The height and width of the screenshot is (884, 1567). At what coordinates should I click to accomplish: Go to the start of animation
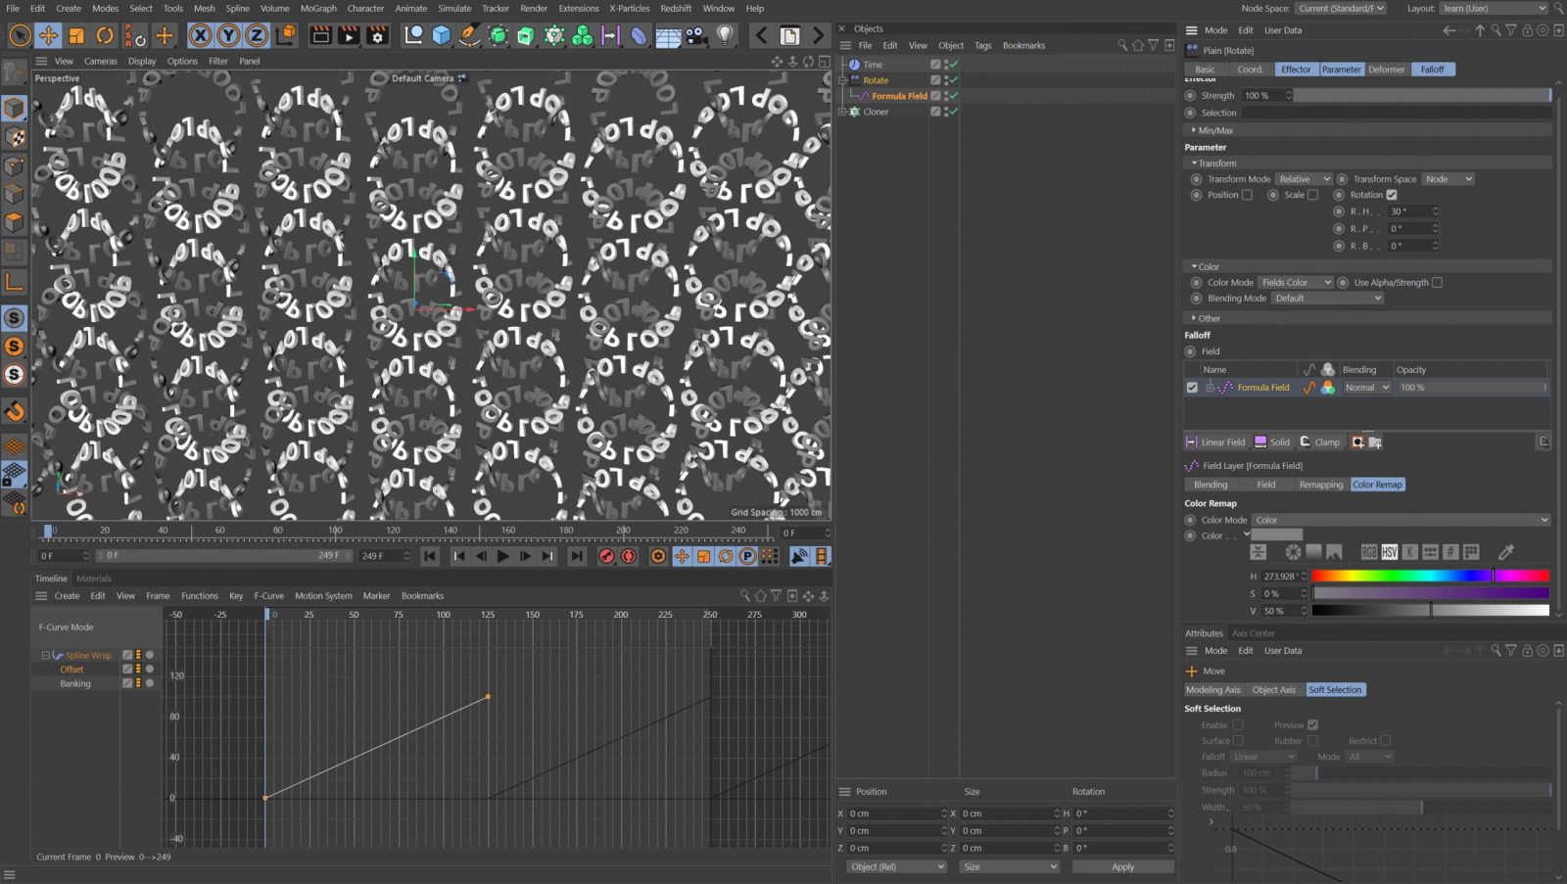(430, 556)
